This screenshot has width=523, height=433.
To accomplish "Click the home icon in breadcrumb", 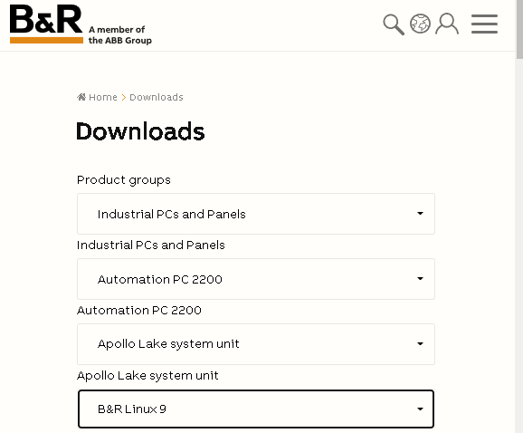I will [81, 97].
